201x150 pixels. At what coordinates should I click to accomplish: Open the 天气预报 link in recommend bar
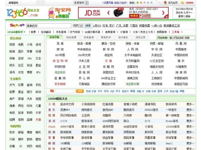click(75, 32)
